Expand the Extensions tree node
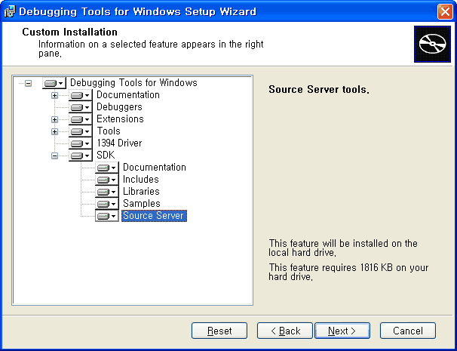Image resolution: width=457 pixels, height=351 pixels. [x=54, y=119]
